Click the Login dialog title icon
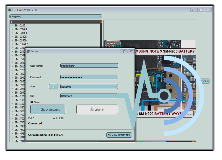This screenshot has width=222, height=160. [x=28, y=51]
